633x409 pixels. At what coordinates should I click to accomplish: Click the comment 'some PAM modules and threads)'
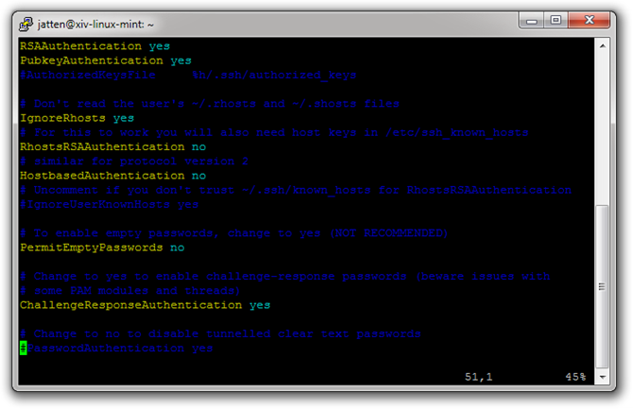130,291
